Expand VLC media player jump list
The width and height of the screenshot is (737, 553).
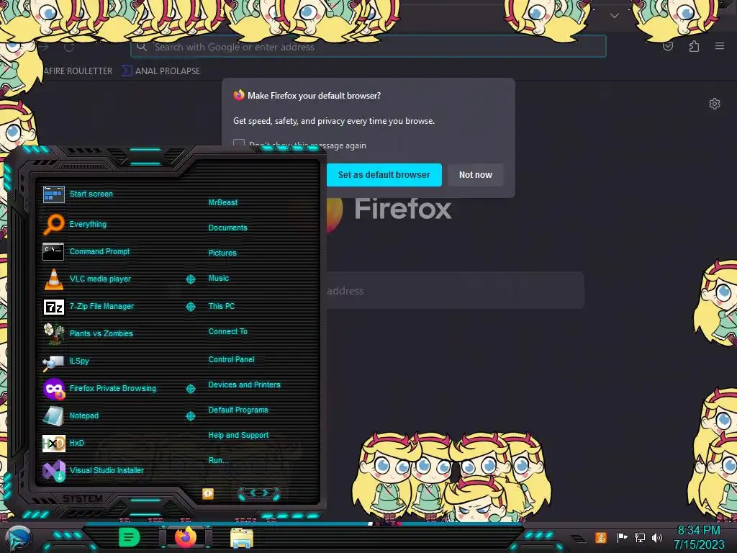(190, 279)
